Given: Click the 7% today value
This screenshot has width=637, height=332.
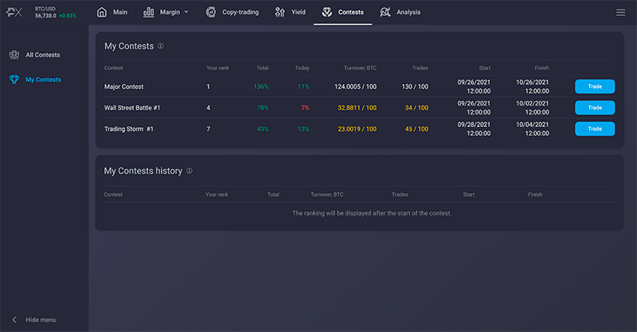Looking at the screenshot, I should coord(305,108).
